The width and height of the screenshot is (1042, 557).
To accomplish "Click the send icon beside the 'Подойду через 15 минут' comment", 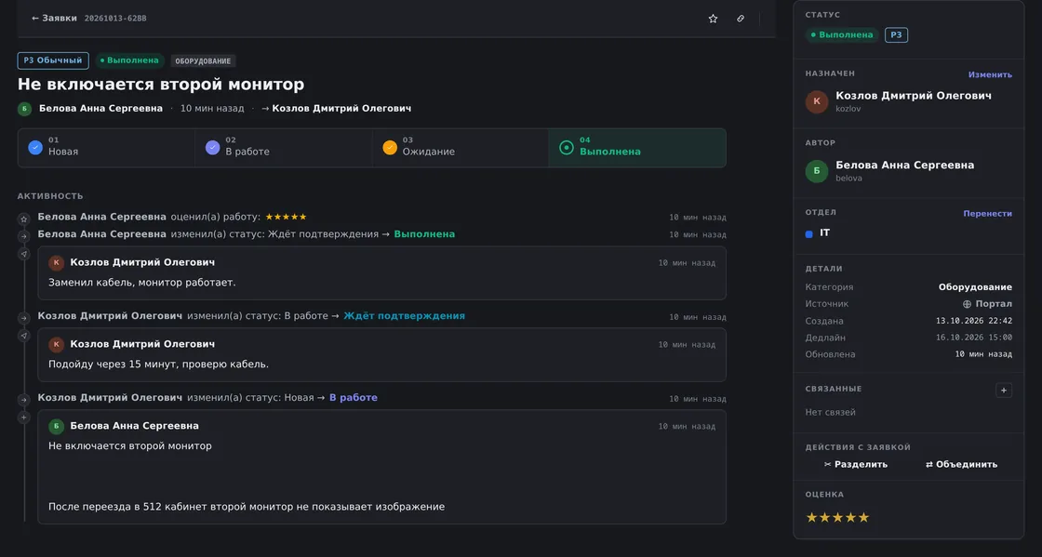I will point(24,336).
